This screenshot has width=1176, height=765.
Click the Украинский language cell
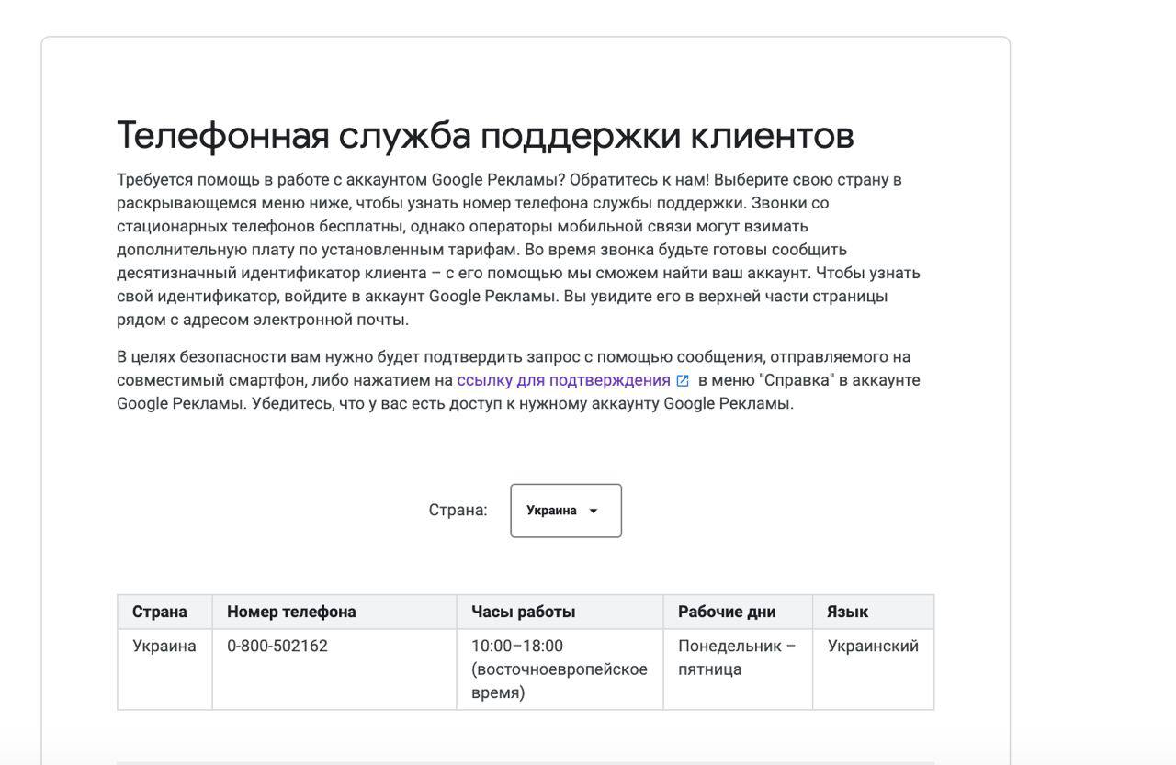point(873,646)
